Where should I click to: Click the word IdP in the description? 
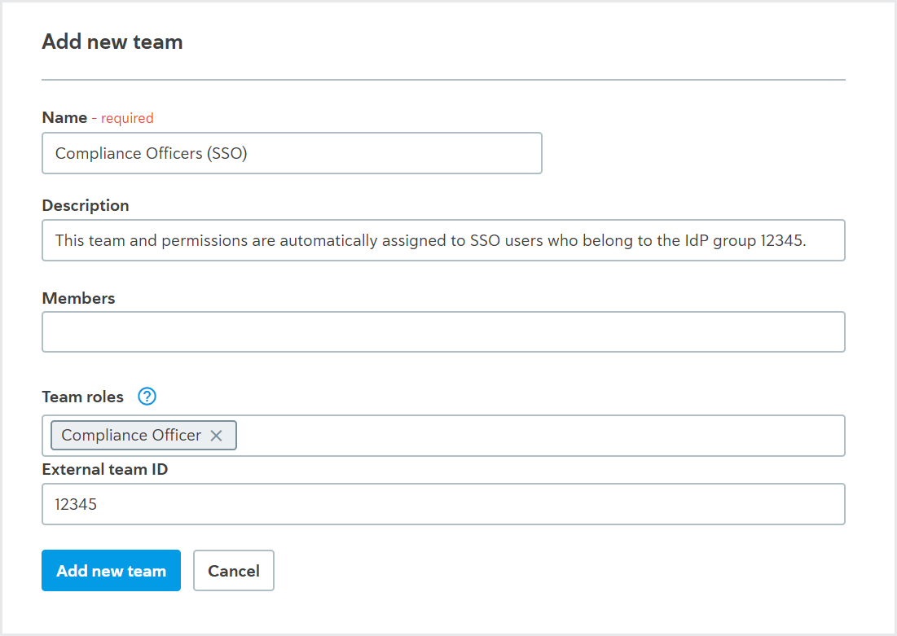click(697, 240)
